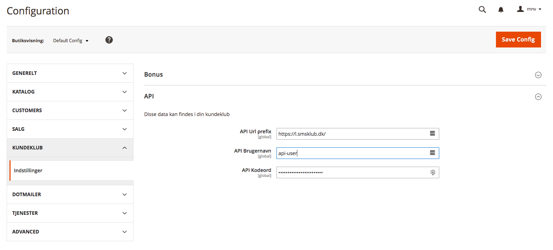Image resolution: width=553 pixels, height=250 pixels.
Task: Expand the ADVANCED sidebar section
Action: pos(70,232)
